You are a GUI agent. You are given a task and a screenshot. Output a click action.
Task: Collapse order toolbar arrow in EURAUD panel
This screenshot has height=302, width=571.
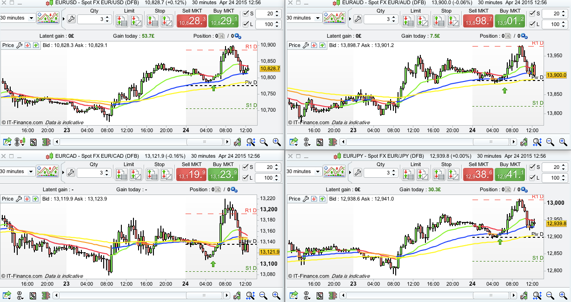[350, 19]
